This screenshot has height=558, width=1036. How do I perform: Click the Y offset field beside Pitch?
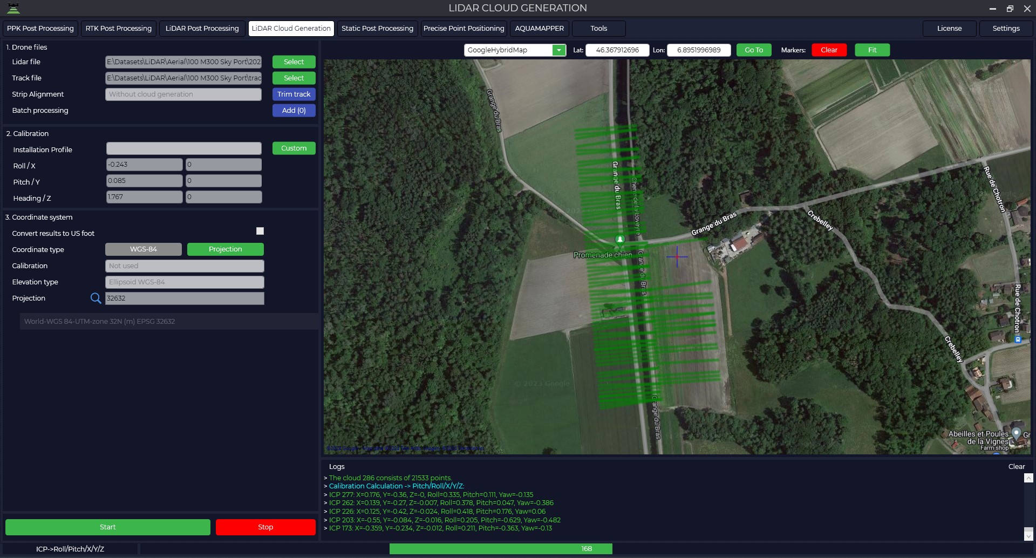[x=224, y=181]
